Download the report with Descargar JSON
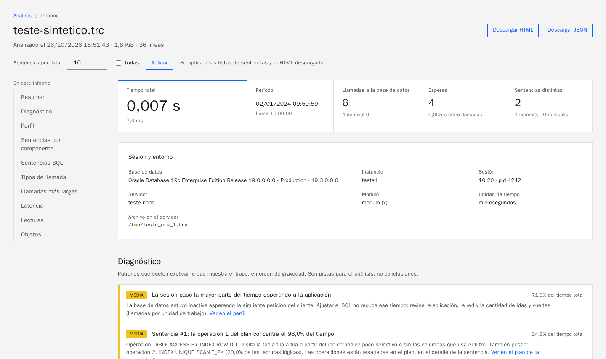 pos(567,30)
